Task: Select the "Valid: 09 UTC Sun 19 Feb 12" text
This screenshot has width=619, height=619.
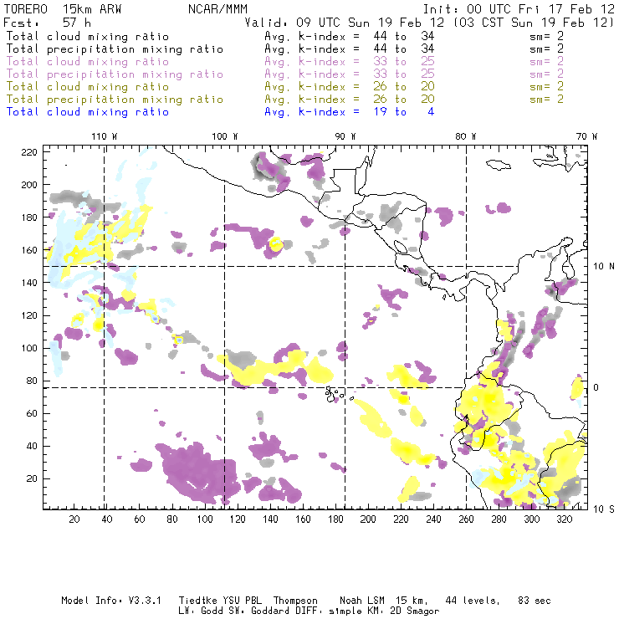Action: (x=345, y=23)
